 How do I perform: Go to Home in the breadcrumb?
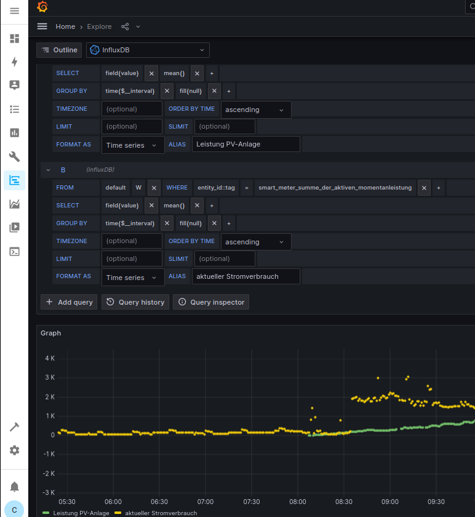(65, 26)
